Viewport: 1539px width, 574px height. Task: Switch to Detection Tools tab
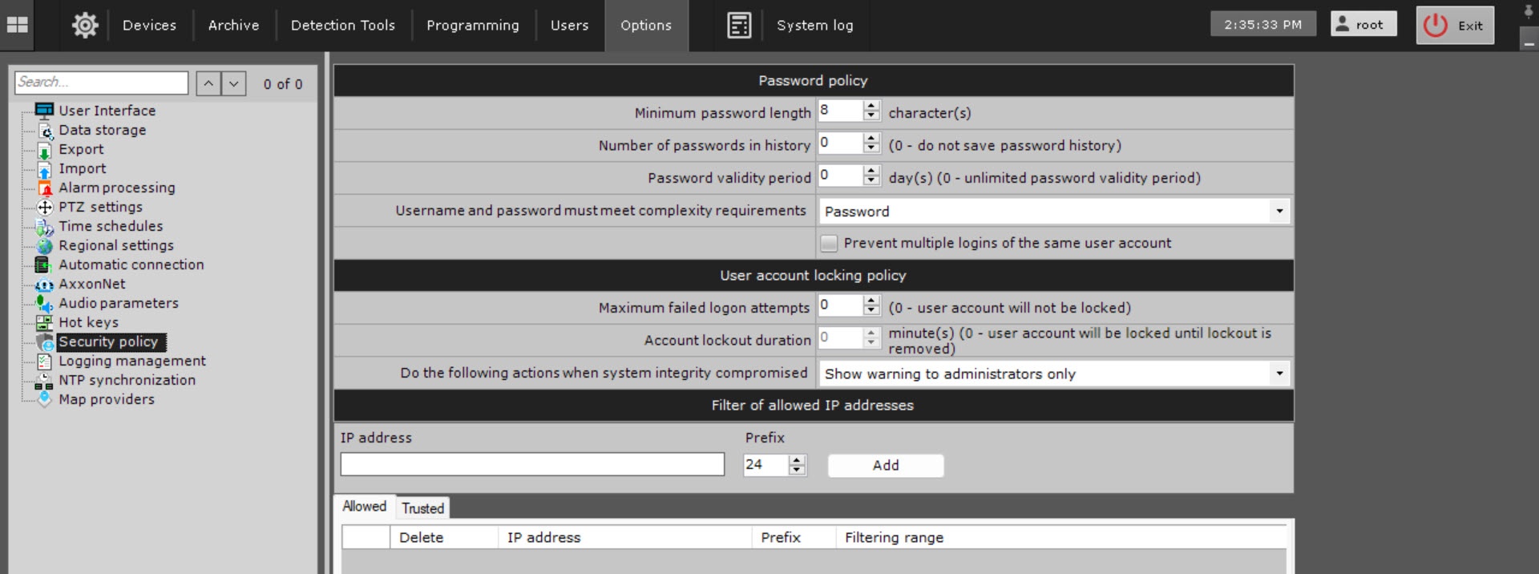[x=343, y=25]
